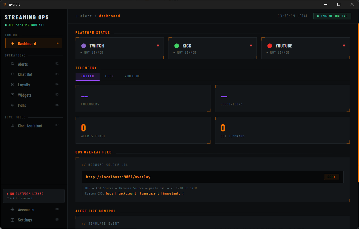Click the red status indicator on Twitch card
Screen dimensions: 359x229
(158, 45)
